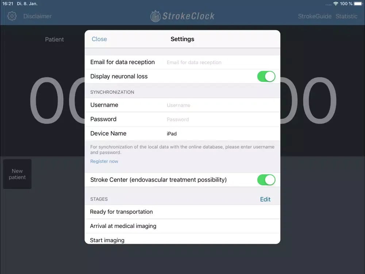The image size is (365, 274).
Task: Open the Register now link
Action: (x=104, y=161)
